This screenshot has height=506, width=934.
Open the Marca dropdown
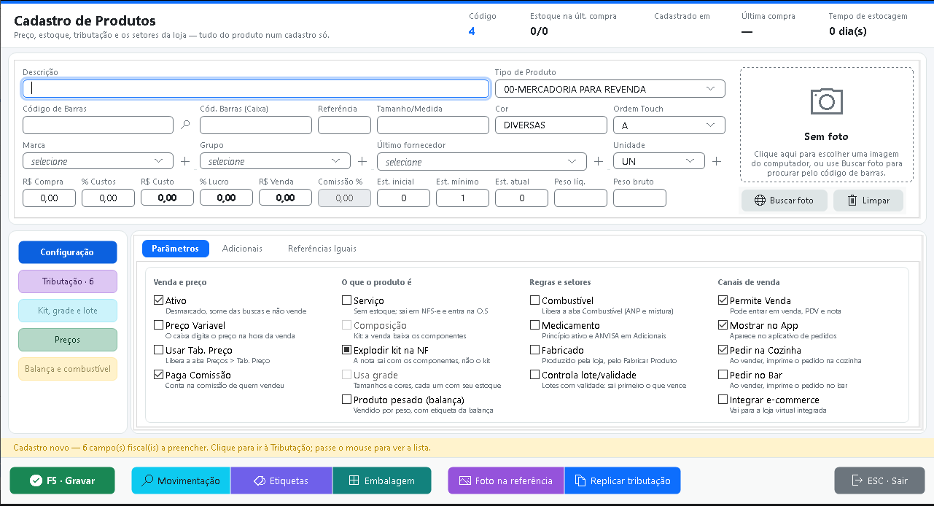click(x=98, y=161)
